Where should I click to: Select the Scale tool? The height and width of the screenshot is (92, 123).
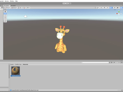(x=5, y=17)
